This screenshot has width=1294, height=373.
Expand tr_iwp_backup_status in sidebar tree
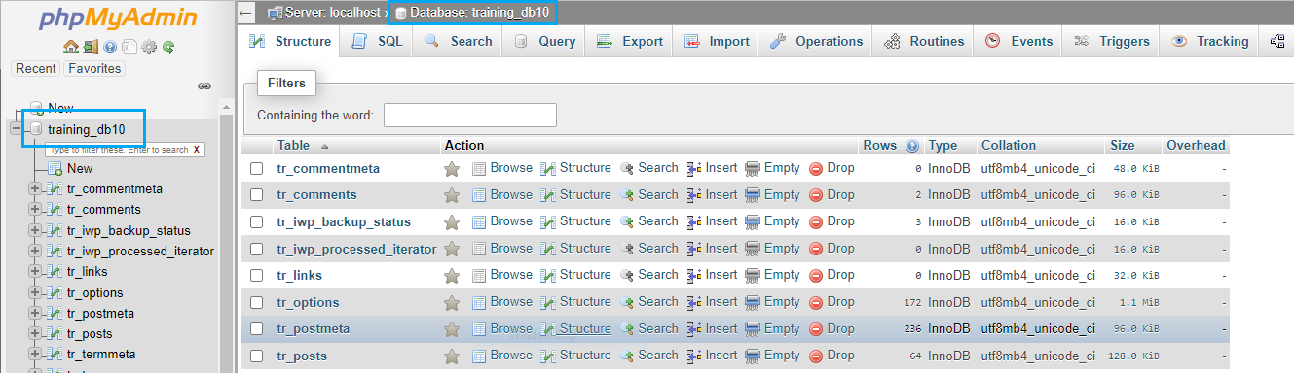(35, 230)
